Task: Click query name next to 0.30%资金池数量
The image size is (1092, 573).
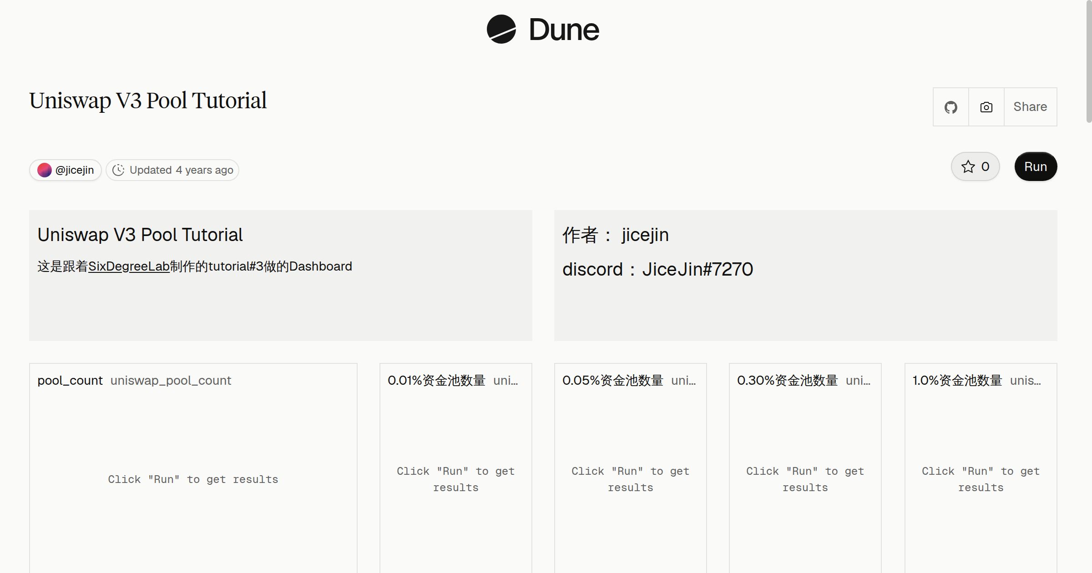Action: [x=858, y=380]
